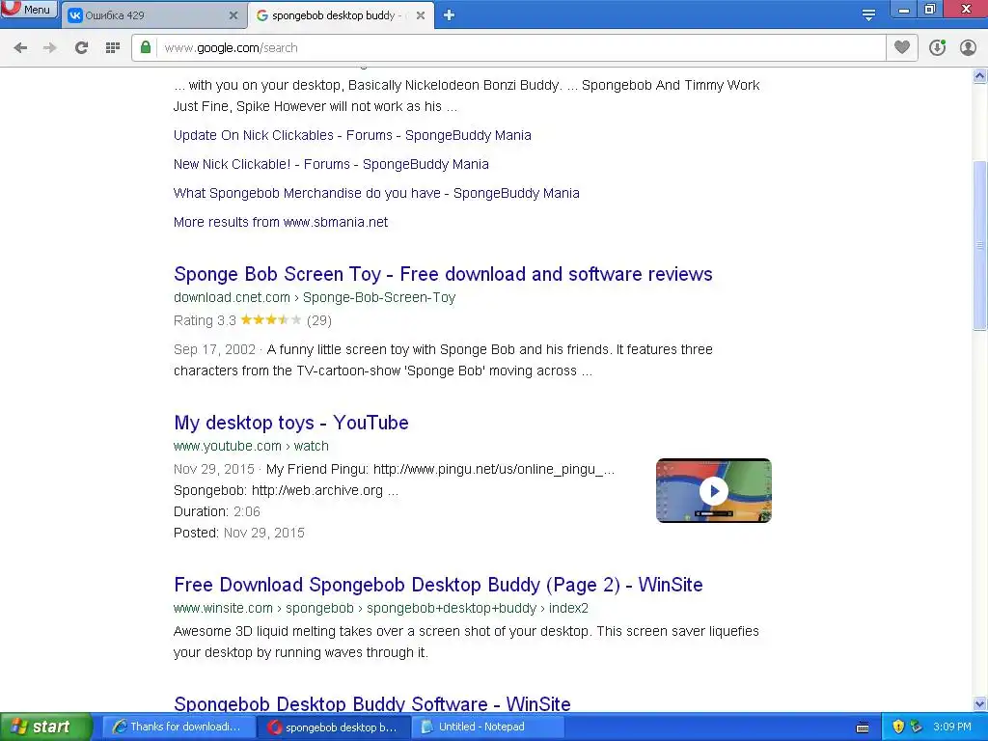Image resolution: width=988 pixels, height=741 pixels.
Task: Open Spongebob Desktop Buddy Software - WinSite result
Action: click(x=371, y=703)
